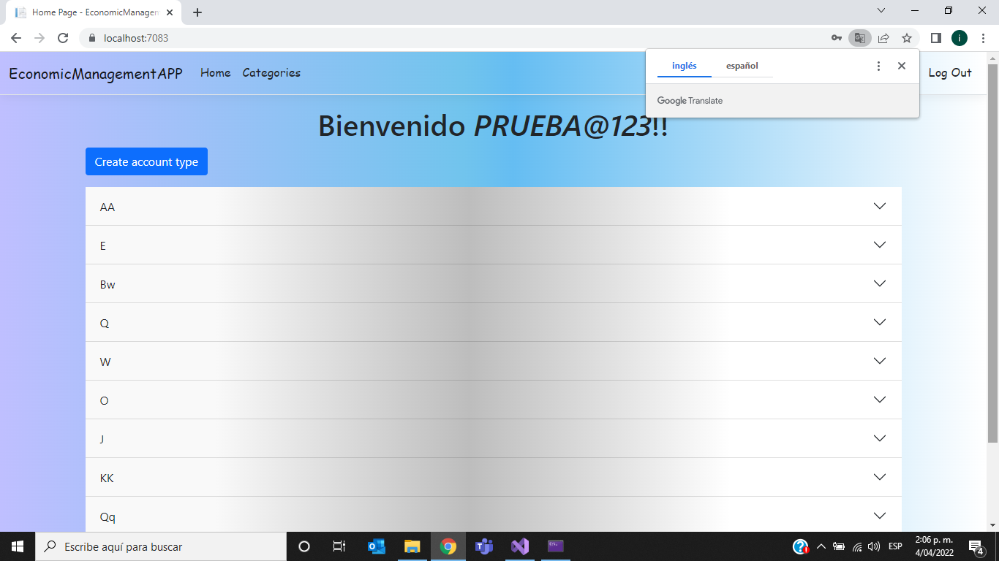Close the Google Translate popup
Image resolution: width=999 pixels, height=561 pixels.
(x=902, y=66)
